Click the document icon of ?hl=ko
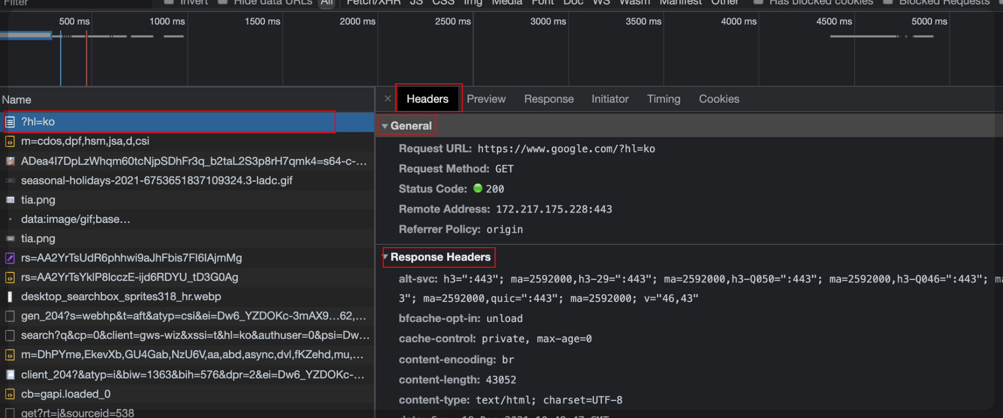The image size is (1003, 418). click(10, 122)
